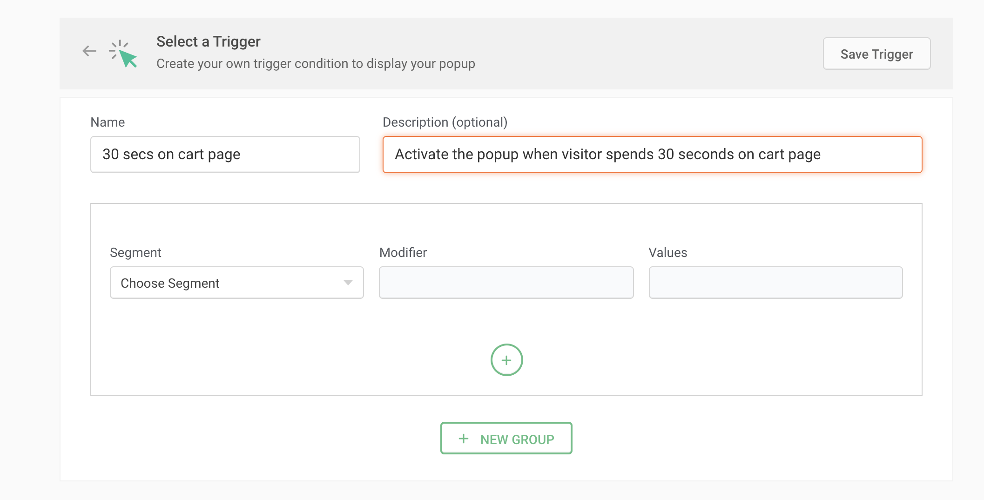Image resolution: width=984 pixels, height=500 pixels.
Task: Click the NEW GROUP button label
Action: (x=517, y=439)
